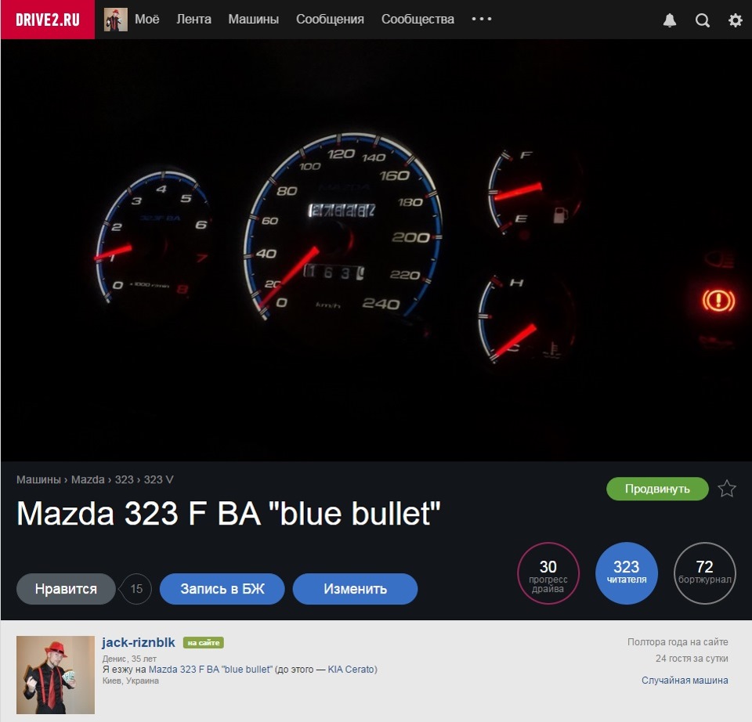Follow the 323 breadcrumb link
752x722 pixels.
[125, 479]
